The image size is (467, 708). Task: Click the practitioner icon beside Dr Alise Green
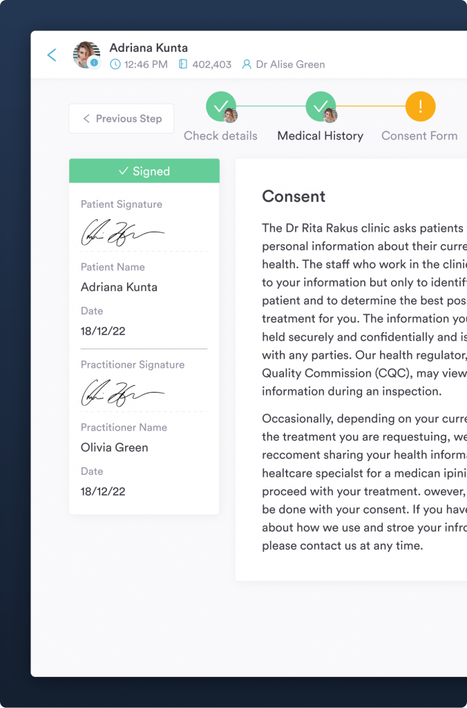[247, 64]
